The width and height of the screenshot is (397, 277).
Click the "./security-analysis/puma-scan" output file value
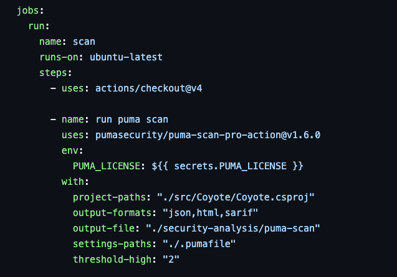pos(232,228)
